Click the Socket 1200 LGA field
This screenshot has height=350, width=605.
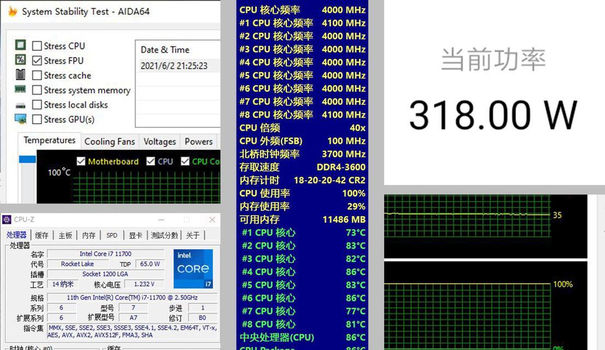[x=105, y=274]
